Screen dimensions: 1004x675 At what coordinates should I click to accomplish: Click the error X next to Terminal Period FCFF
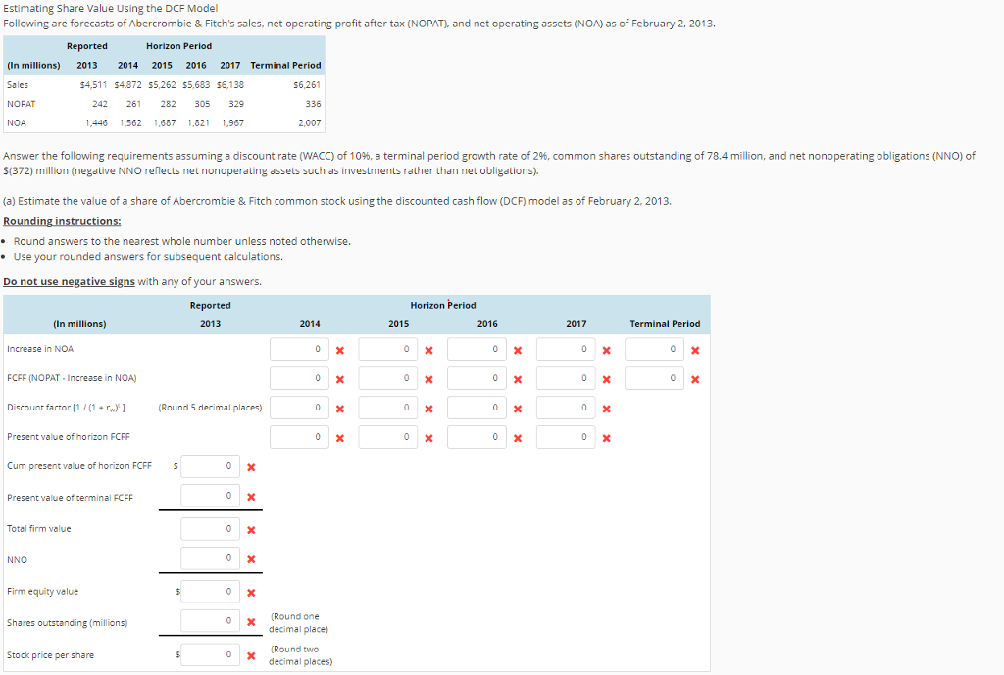695,377
